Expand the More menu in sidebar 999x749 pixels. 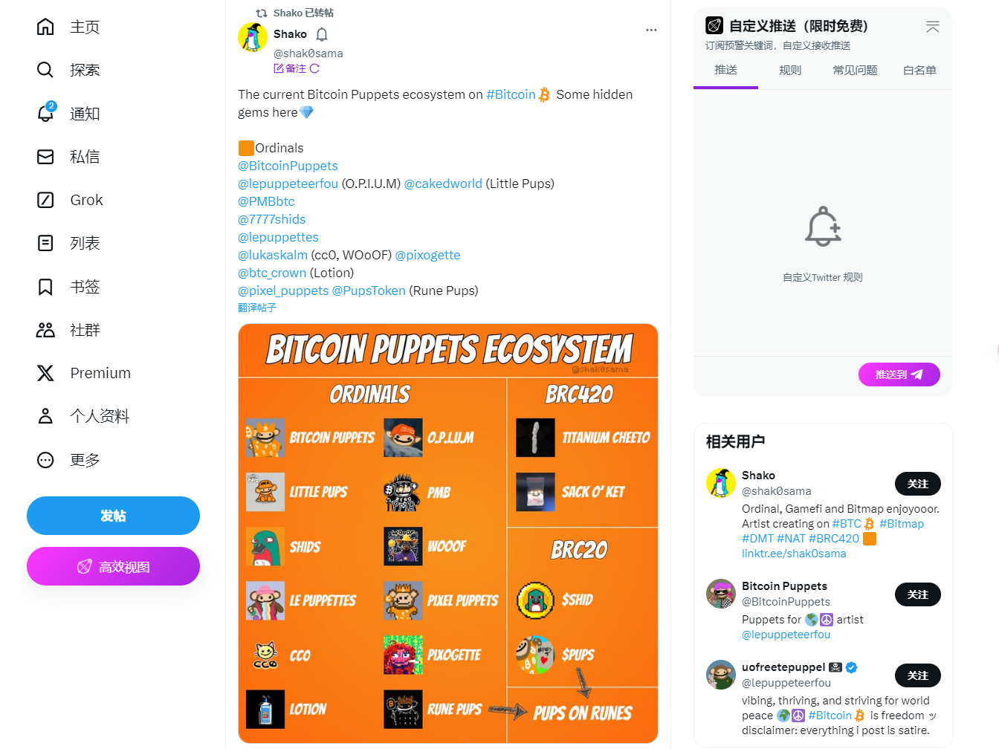[45, 460]
